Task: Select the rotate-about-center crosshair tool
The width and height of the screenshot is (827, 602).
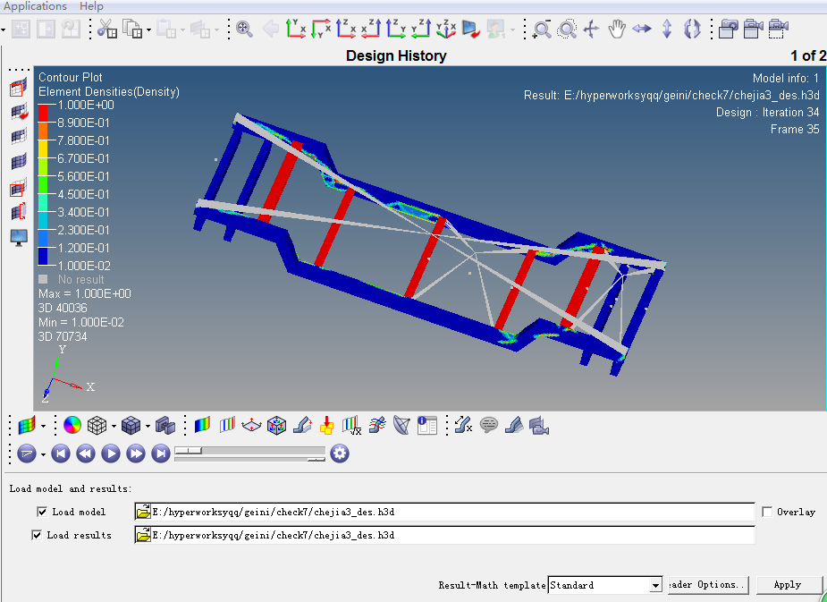Action: click(592, 29)
